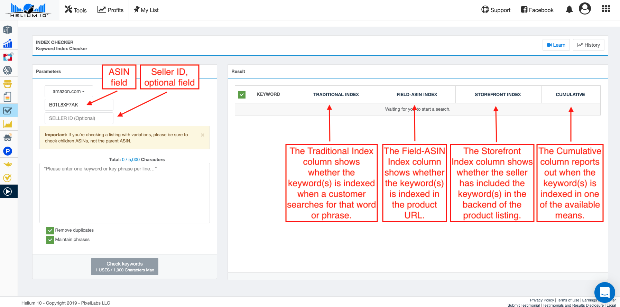Open the user profile avatar menu
620x307 pixels.
coord(585,9)
